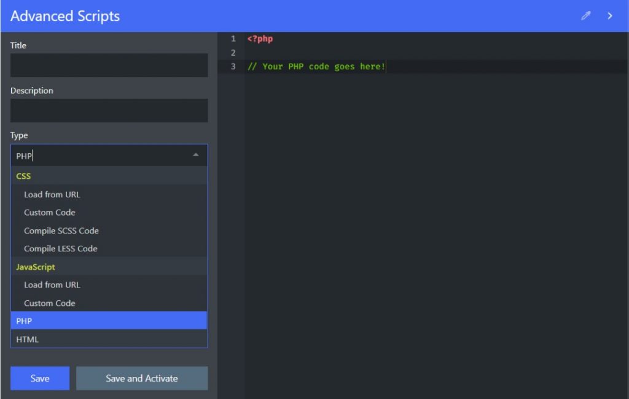Viewport: 629px width, 399px height.
Task: Click into the Type combo box field
Action: [x=98, y=156]
